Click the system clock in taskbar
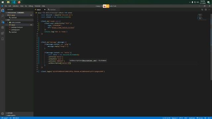 coord(203,2)
